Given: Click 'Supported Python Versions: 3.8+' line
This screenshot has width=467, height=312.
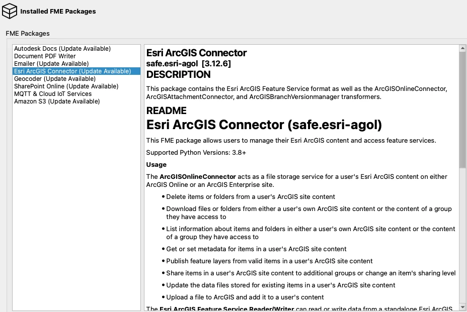Looking at the screenshot, I should pyautogui.click(x=196, y=153).
